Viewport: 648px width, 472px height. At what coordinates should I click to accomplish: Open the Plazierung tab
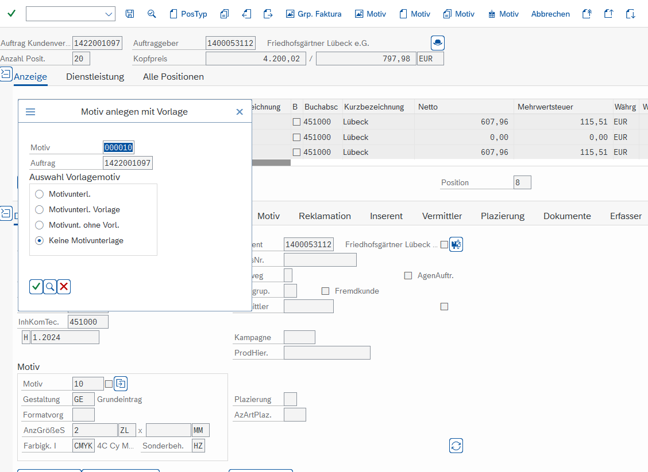tap(503, 216)
